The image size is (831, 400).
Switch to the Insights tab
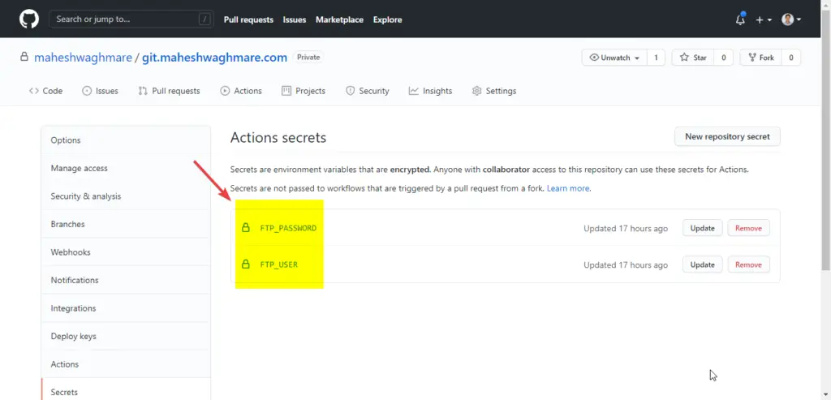pos(430,91)
